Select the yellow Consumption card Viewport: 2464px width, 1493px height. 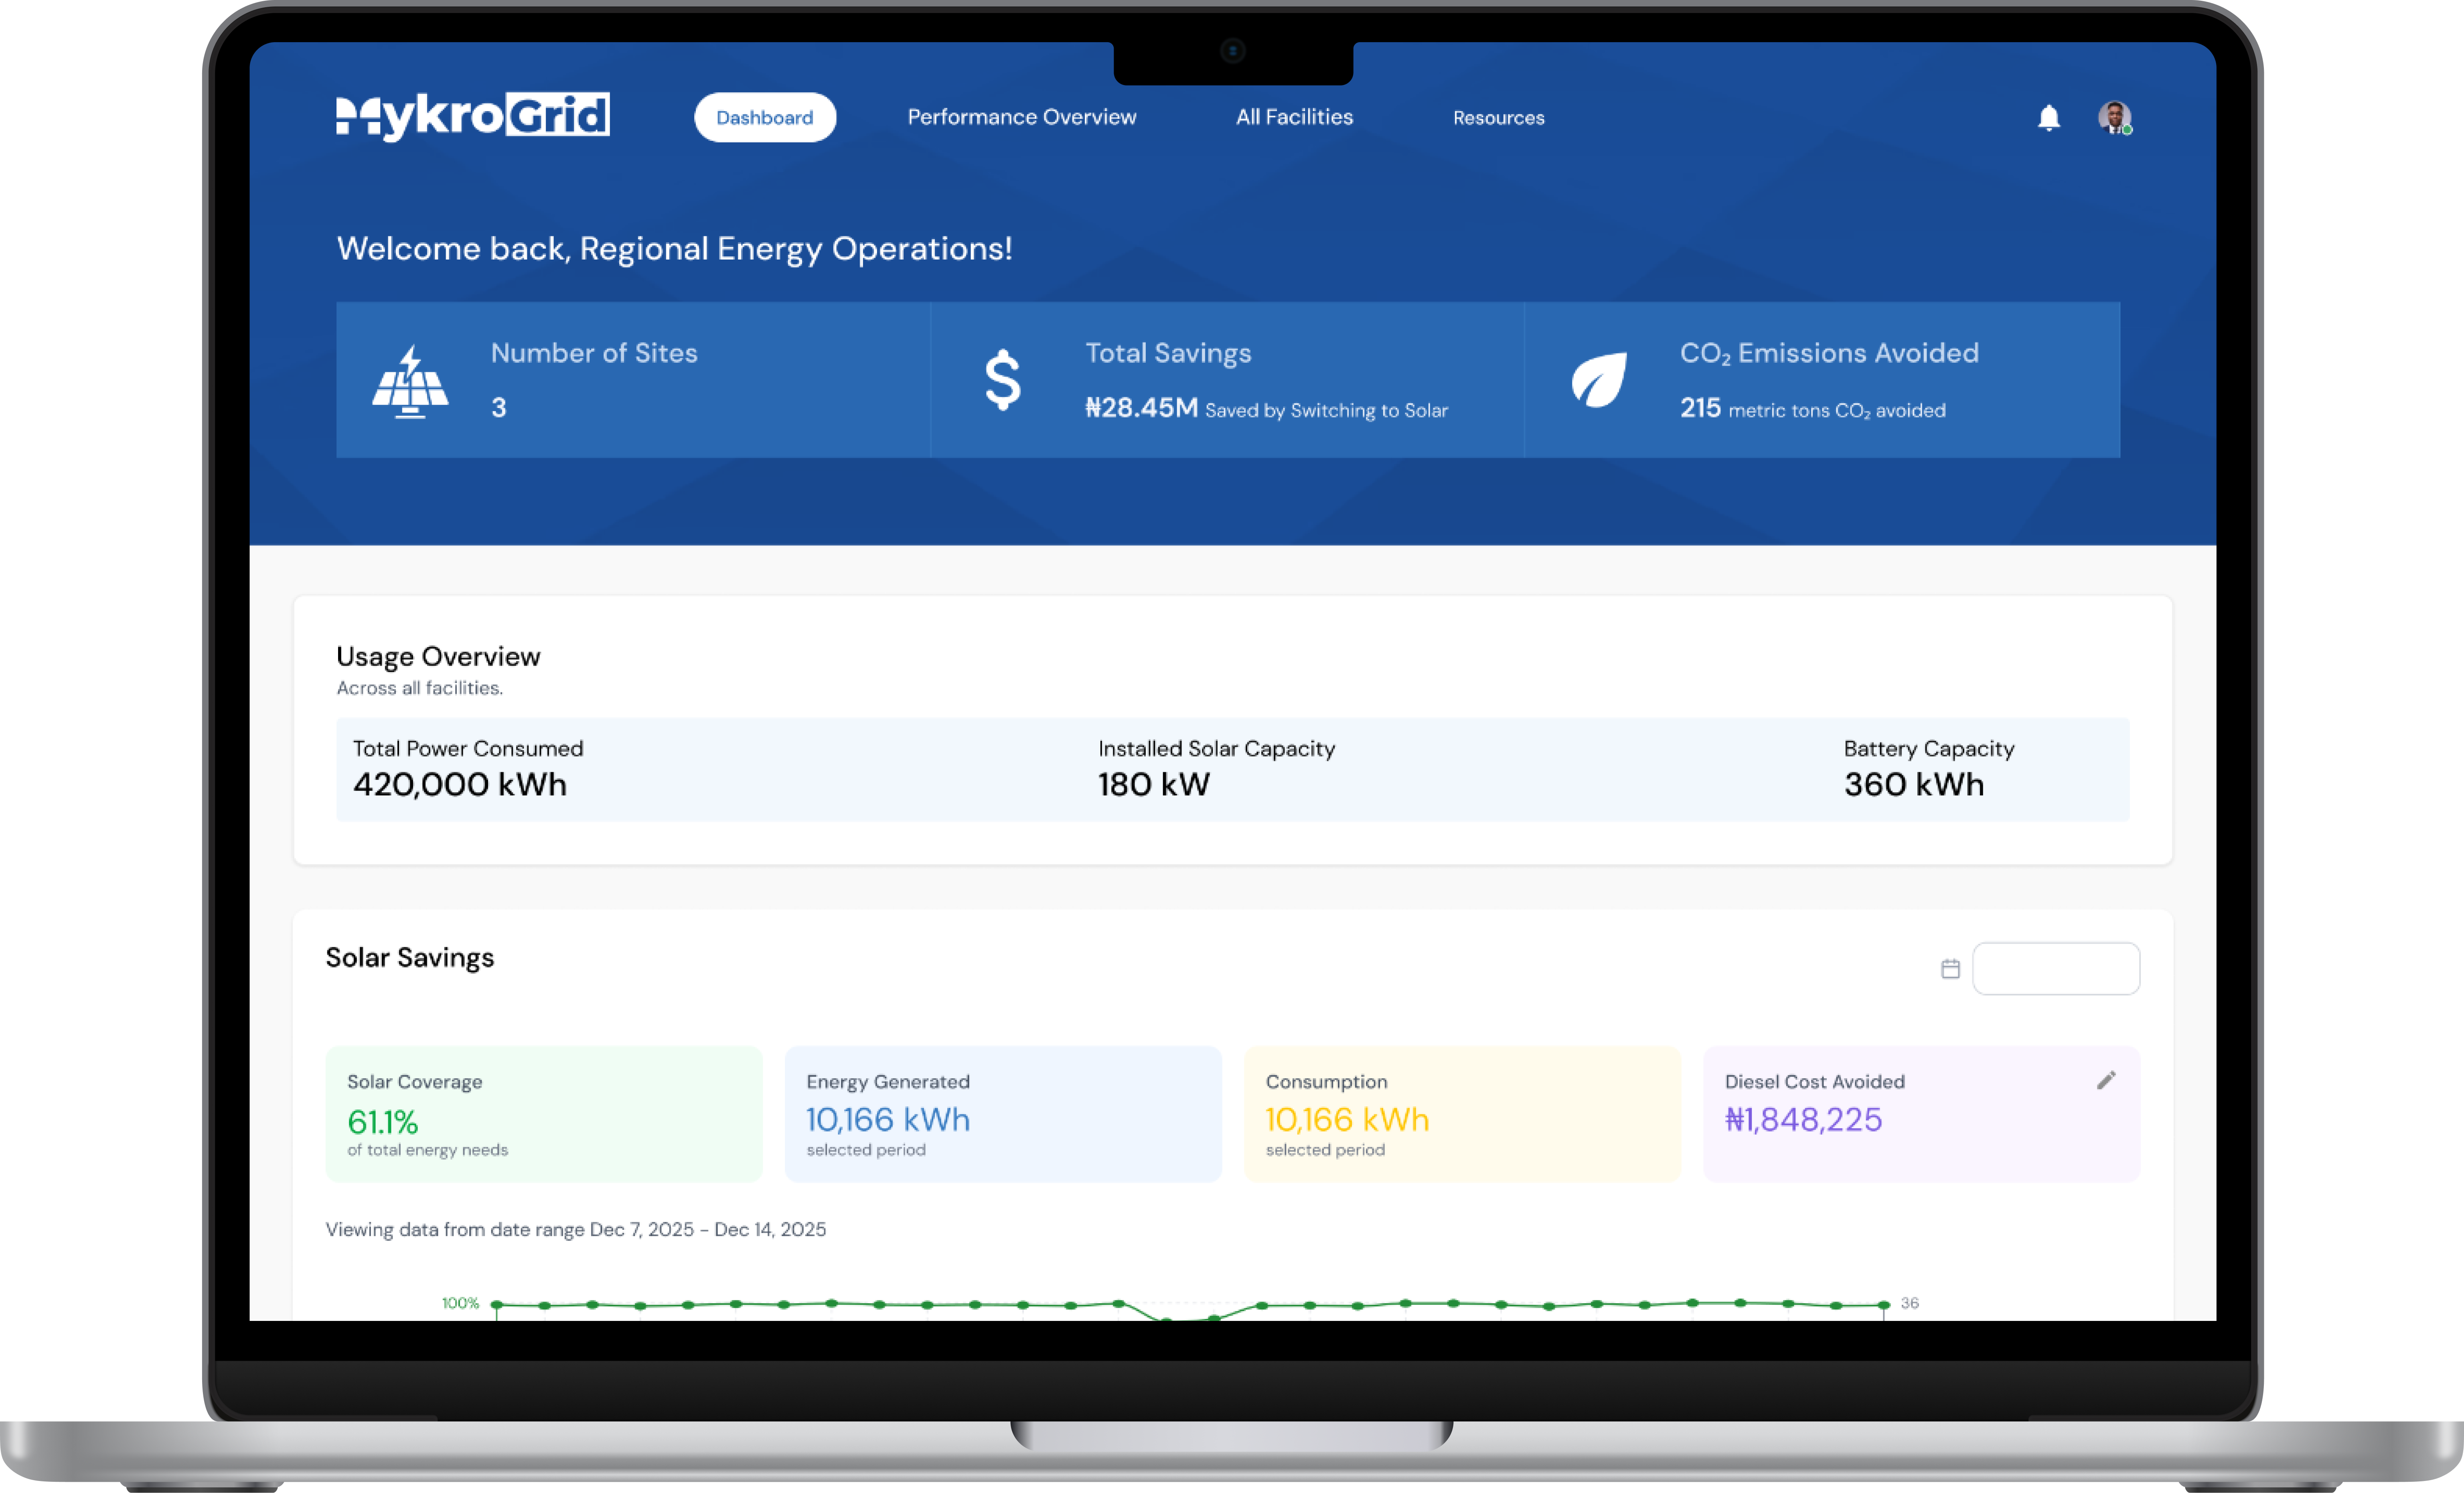[1462, 1114]
